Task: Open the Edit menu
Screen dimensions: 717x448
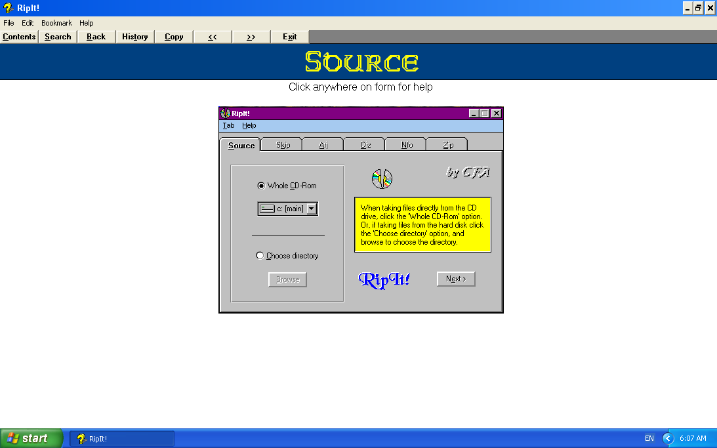Action: (x=28, y=23)
